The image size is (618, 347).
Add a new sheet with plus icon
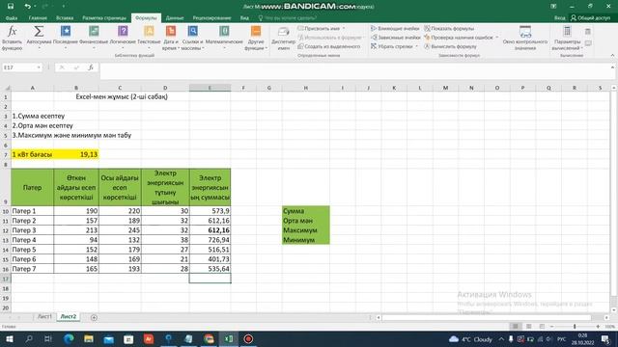click(x=94, y=317)
